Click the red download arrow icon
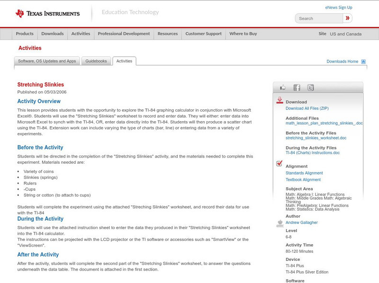This screenshot has width=379, height=283. click(x=280, y=100)
